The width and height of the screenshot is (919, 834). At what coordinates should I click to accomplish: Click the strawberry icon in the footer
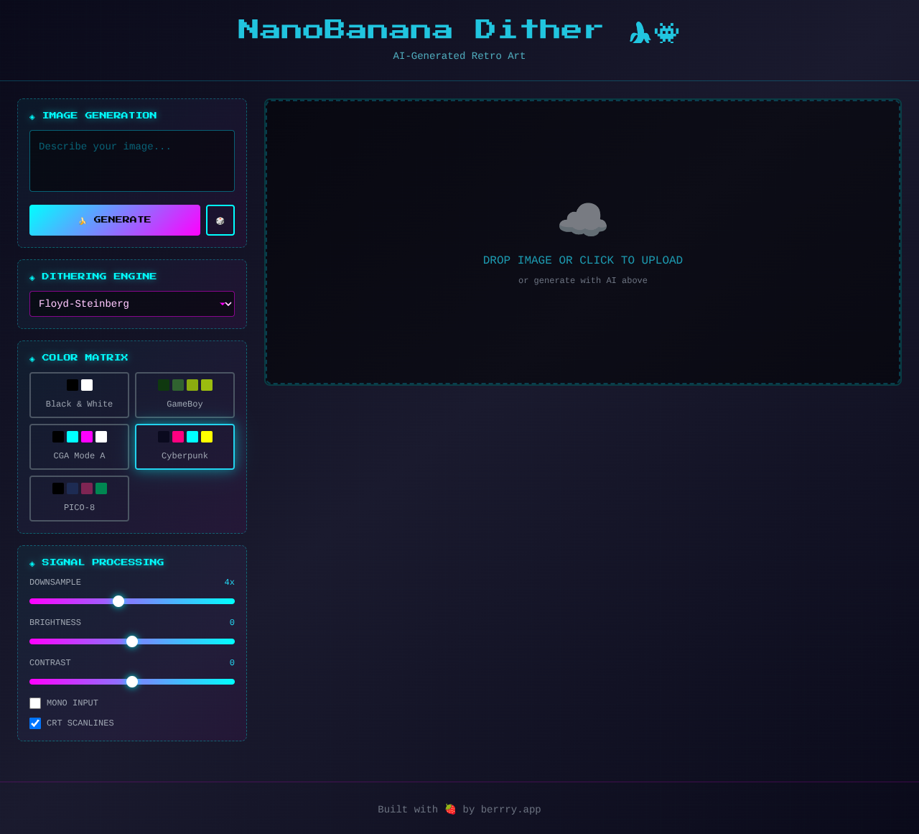click(449, 809)
